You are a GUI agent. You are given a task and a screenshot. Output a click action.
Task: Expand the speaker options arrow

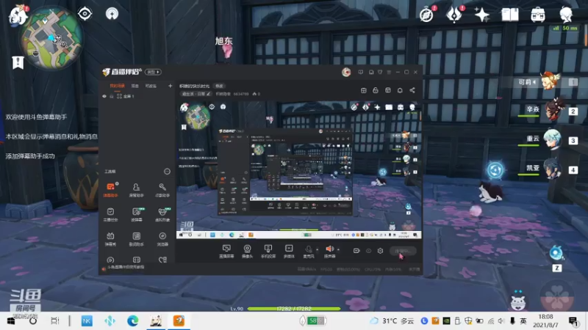338,249
